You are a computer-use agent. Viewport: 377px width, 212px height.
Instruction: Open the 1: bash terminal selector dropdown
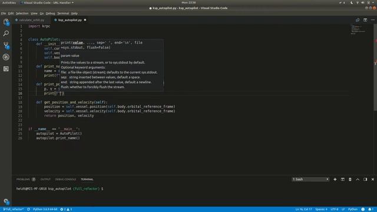[310, 179]
